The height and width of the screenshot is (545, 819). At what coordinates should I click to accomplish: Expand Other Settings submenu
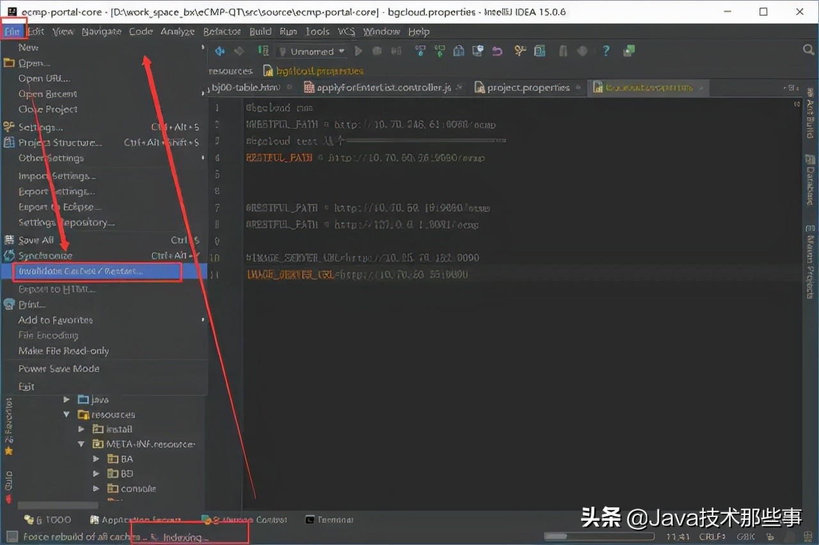104,157
